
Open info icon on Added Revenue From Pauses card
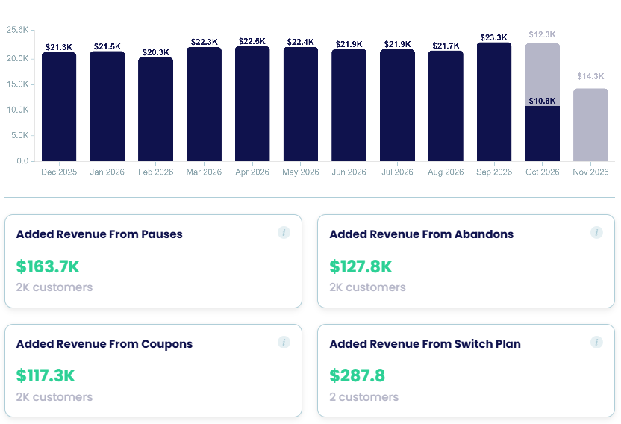click(284, 233)
